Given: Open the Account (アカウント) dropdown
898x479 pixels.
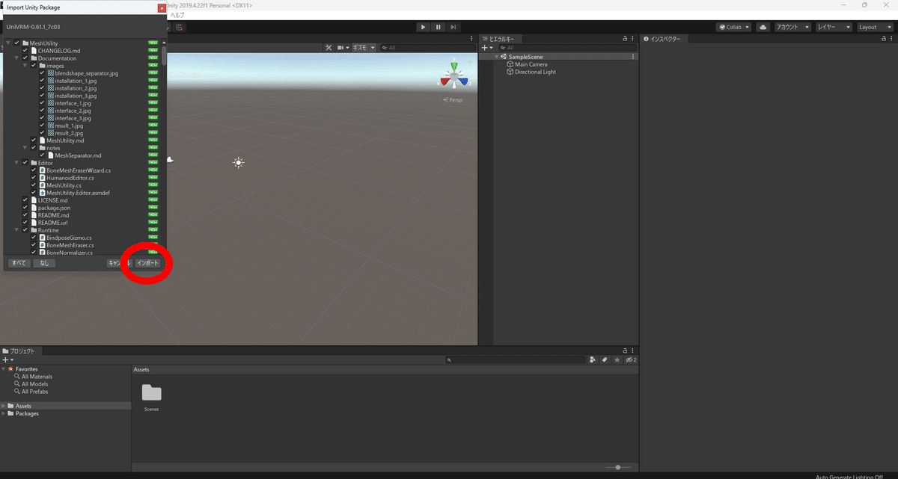Looking at the screenshot, I should 792,27.
